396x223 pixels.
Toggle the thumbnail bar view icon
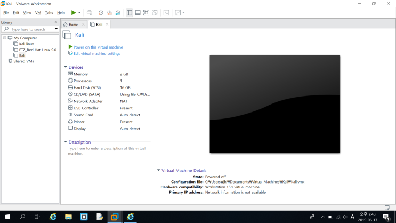point(138,13)
